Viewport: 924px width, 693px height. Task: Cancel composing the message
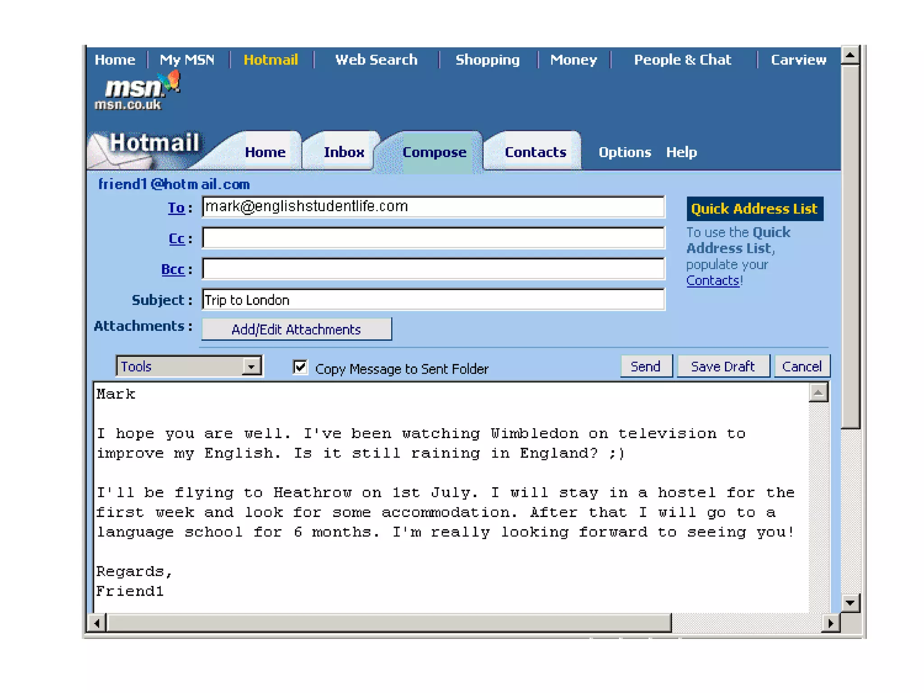[x=802, y=366]
